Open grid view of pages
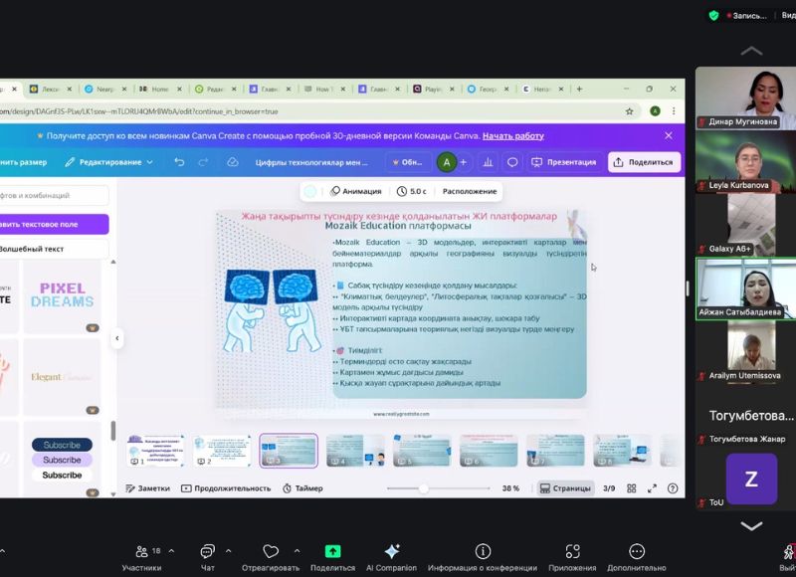The height and width of the screenshot is (577, 796). [x=631, y=488]
